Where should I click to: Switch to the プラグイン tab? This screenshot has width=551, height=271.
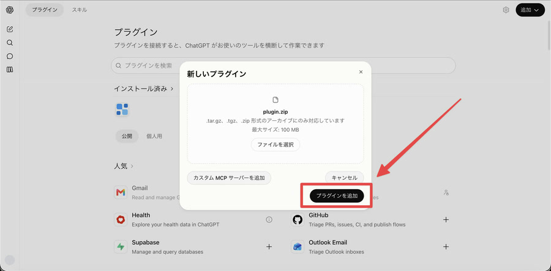click(x=45, y=10)
